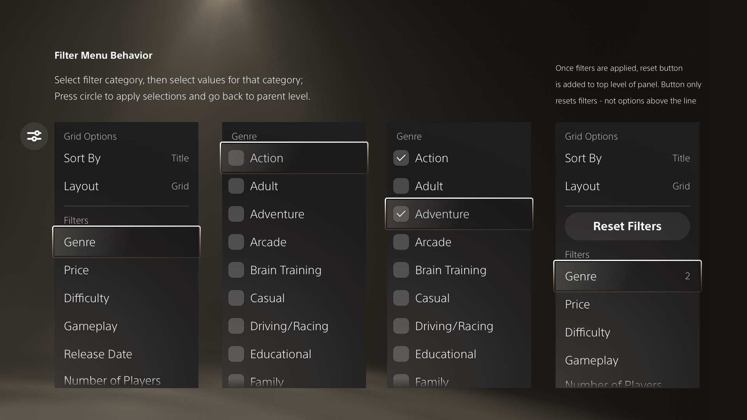Uncheck the checked Action genre checkbox
747x420 pixels.
click(401, 158)
